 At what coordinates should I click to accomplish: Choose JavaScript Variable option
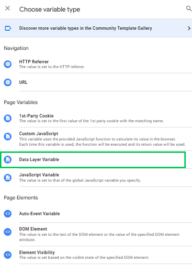[x=96, y=178]
